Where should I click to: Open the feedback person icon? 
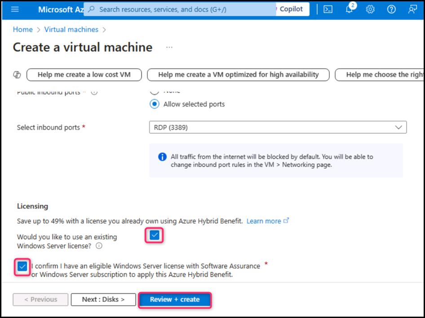[x=412, y=9]
